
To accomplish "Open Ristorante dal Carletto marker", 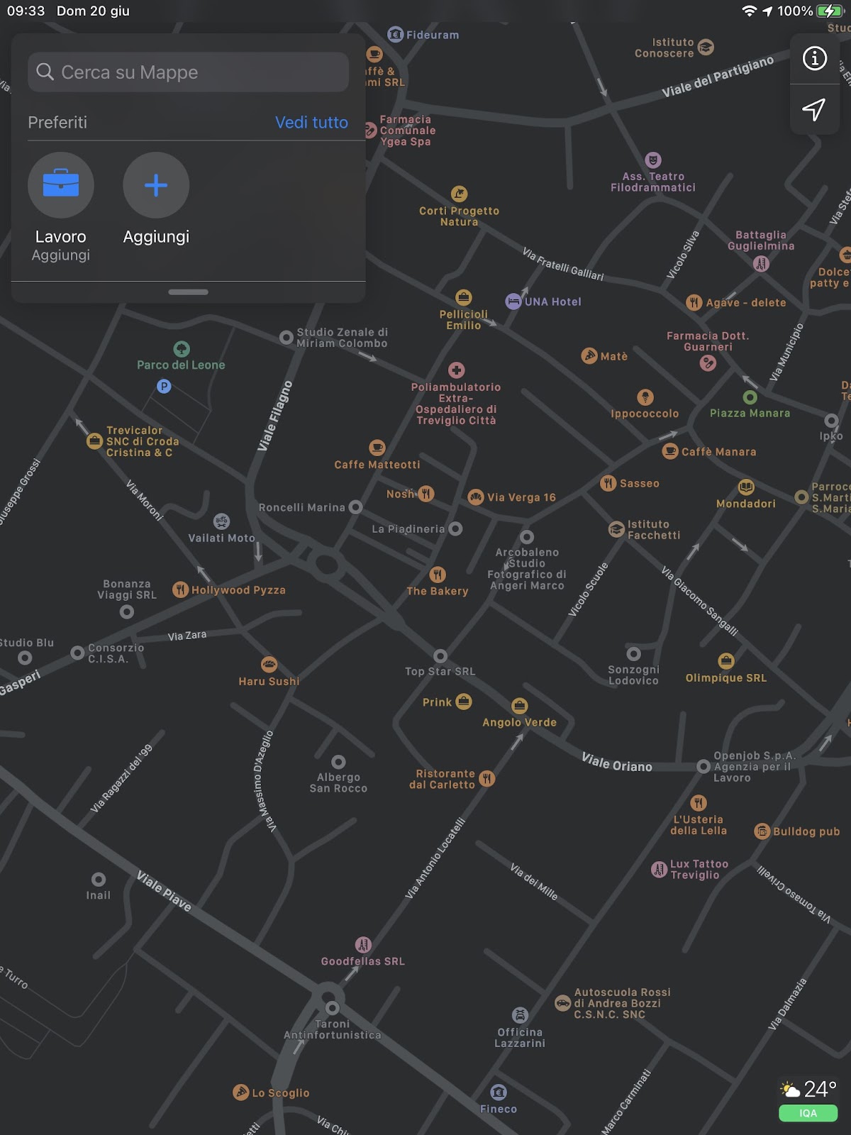I will click(486, 779).
